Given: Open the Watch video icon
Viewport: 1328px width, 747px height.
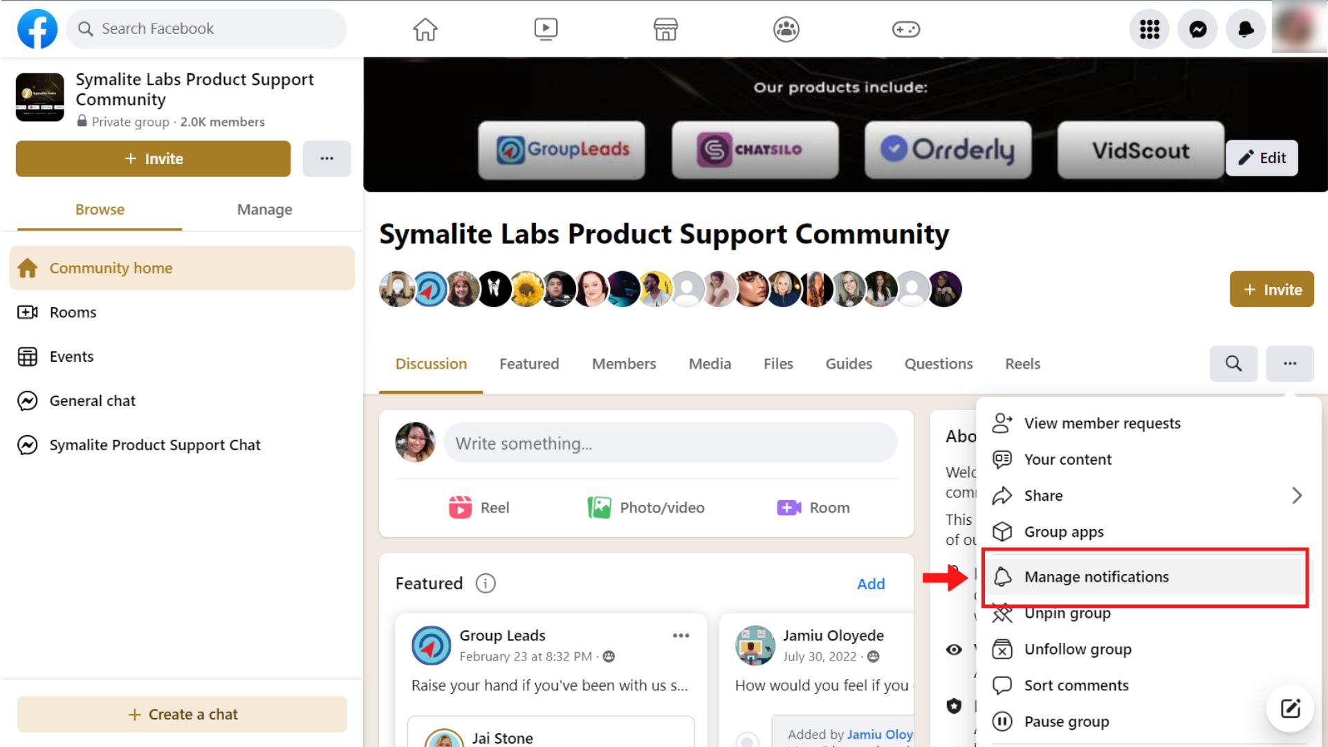Looking at the screenshot, I should pyautogui.click(x=546, y=29).
